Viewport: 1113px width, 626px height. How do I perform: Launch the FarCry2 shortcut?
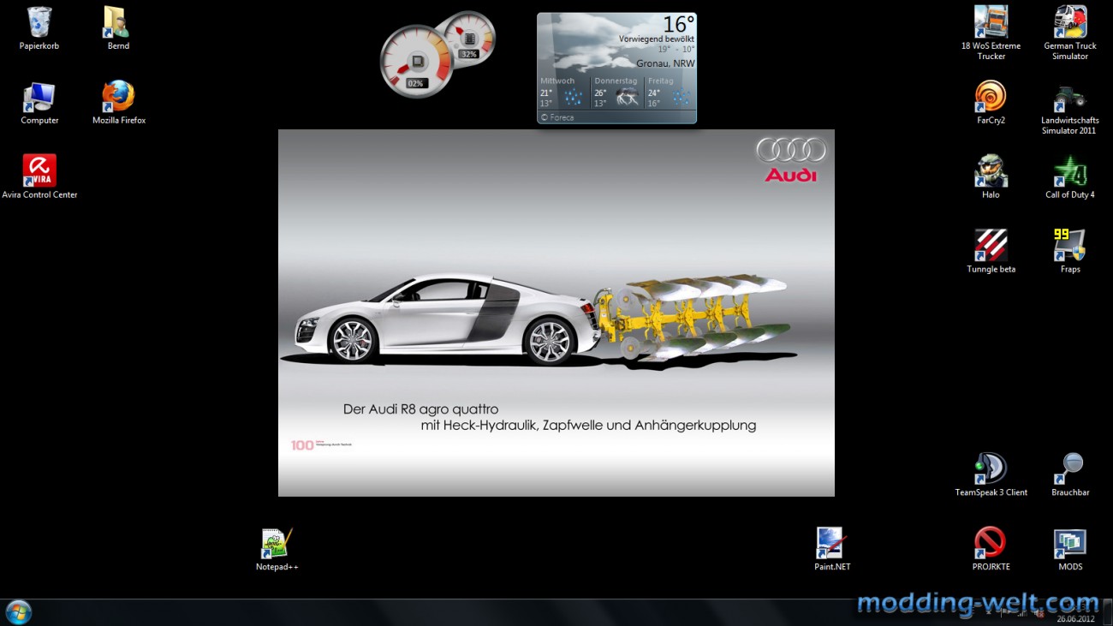[991, 103]
